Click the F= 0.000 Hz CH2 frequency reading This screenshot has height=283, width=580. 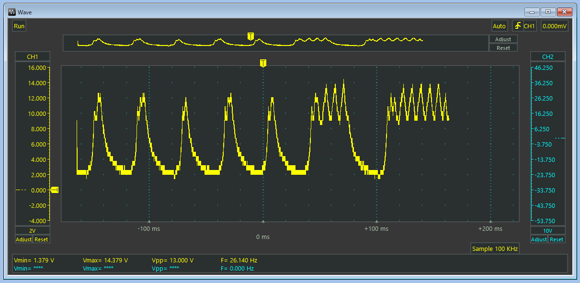click(237, 268)
